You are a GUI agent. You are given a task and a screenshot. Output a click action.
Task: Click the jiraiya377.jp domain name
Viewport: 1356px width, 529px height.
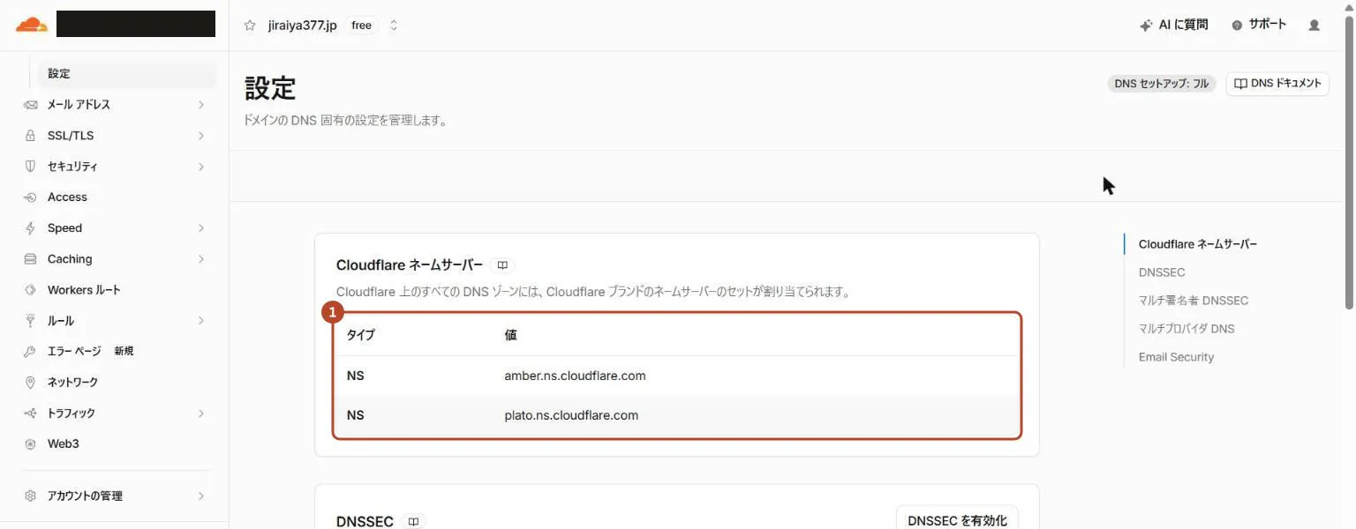[x=303, y=25]
